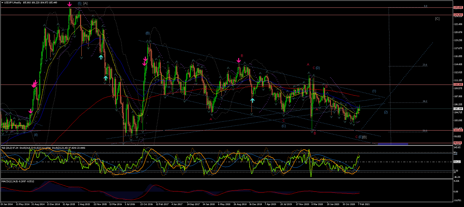This screenshot has height=207, width=464.
Task: Click the current price tag 105.449
Action: click(x=458, y=109)
